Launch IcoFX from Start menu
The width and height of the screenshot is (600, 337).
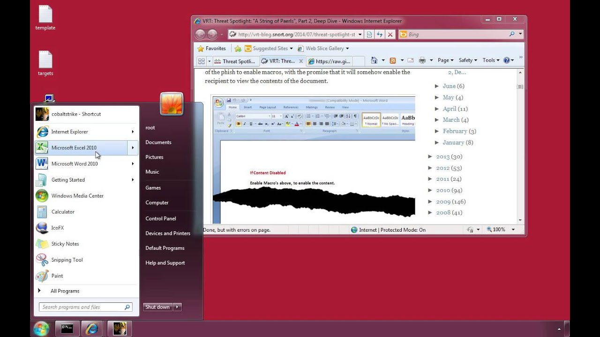click(86, 227)
